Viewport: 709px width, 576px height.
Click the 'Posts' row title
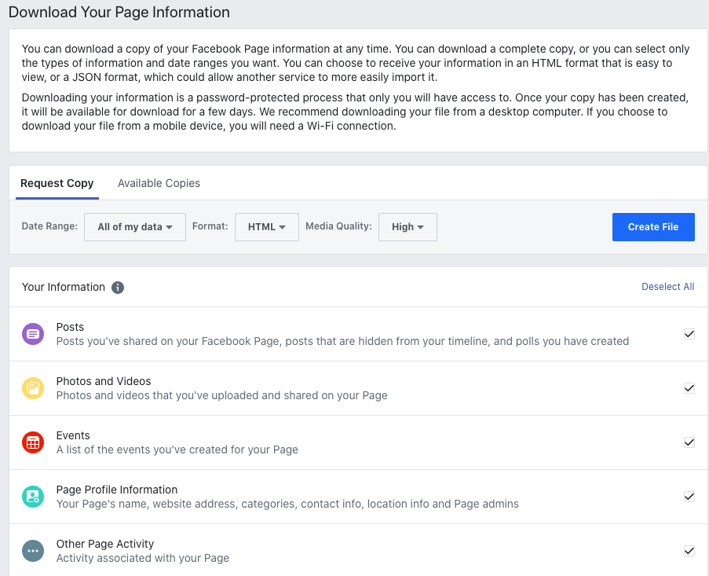point(70,327)
